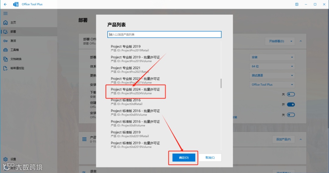Viewport: 329px width, 173px height.
Task: Open the Office Tool Plus module dropdown
Action: click(272, 84)
